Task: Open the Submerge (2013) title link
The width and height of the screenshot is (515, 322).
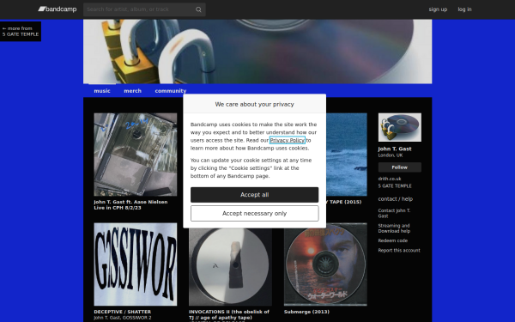Action: click(306, 312)
